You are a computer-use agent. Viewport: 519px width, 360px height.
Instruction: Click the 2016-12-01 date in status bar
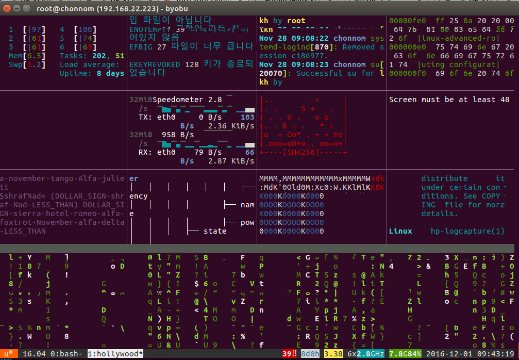tap(449, 354)
